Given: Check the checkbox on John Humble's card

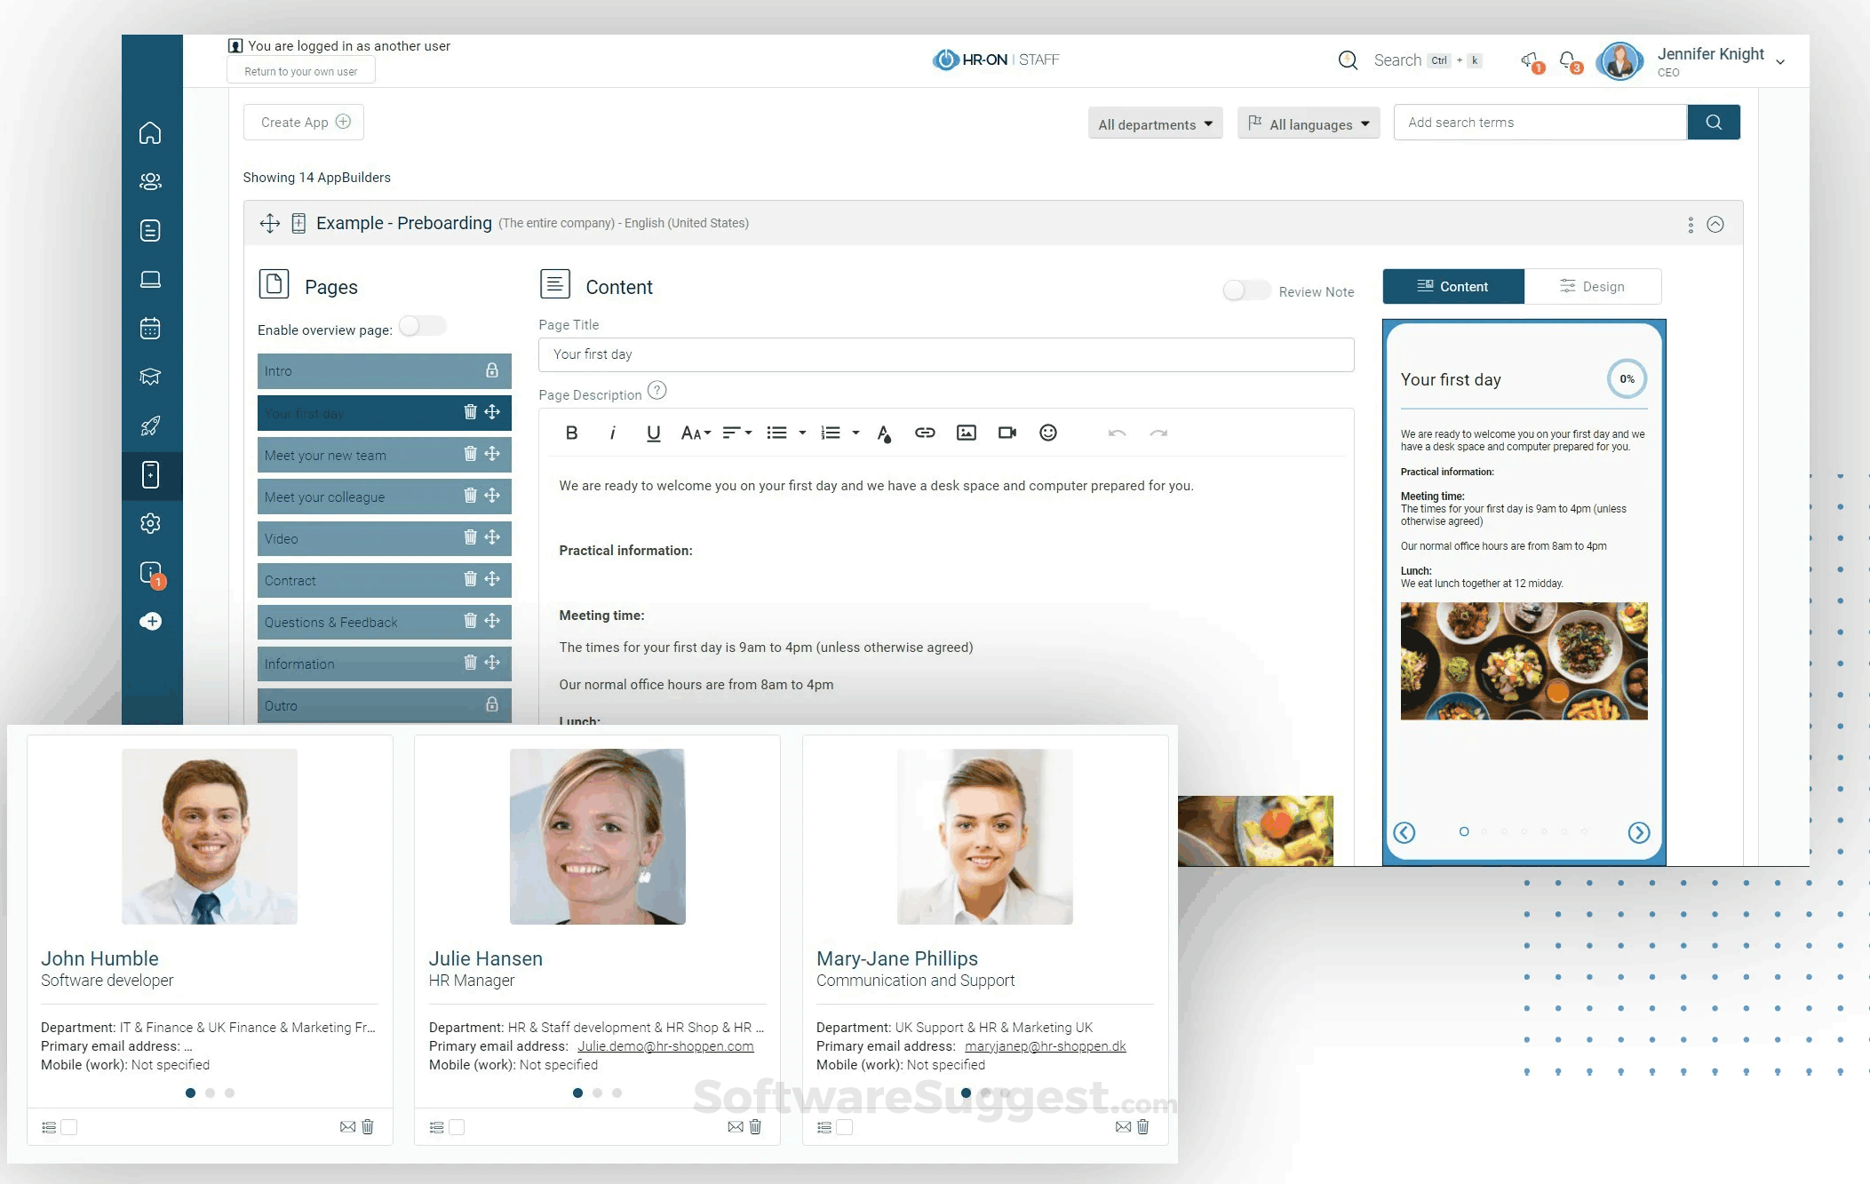Looking at the screenshot, I should click(68, 1126).
